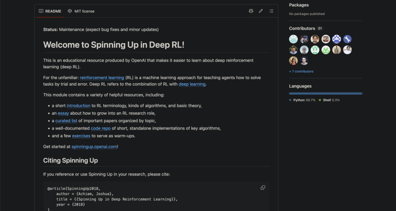Open avatar of man on dark blue background
The height and width of the screenshot is (211, 396).
point(304,61)
